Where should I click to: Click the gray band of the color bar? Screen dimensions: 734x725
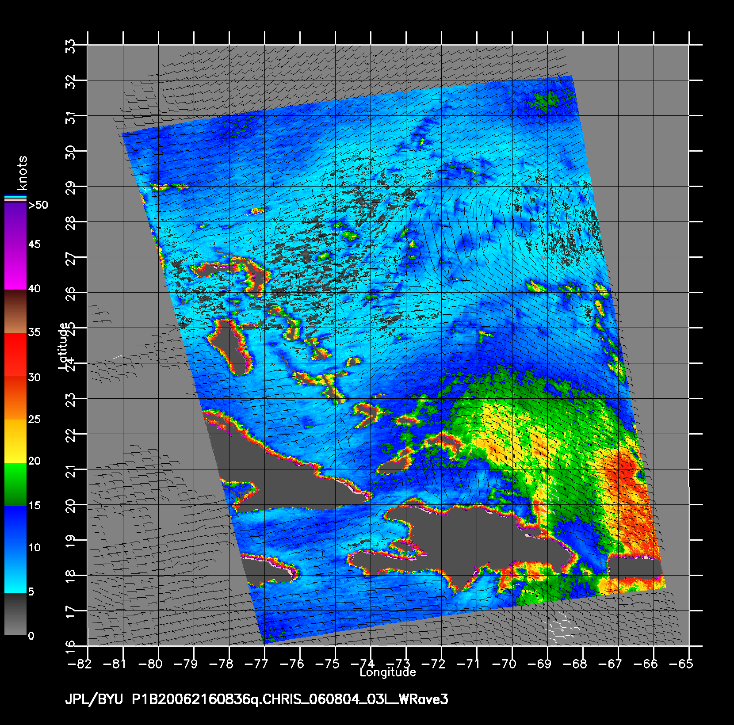click(15, 614)
